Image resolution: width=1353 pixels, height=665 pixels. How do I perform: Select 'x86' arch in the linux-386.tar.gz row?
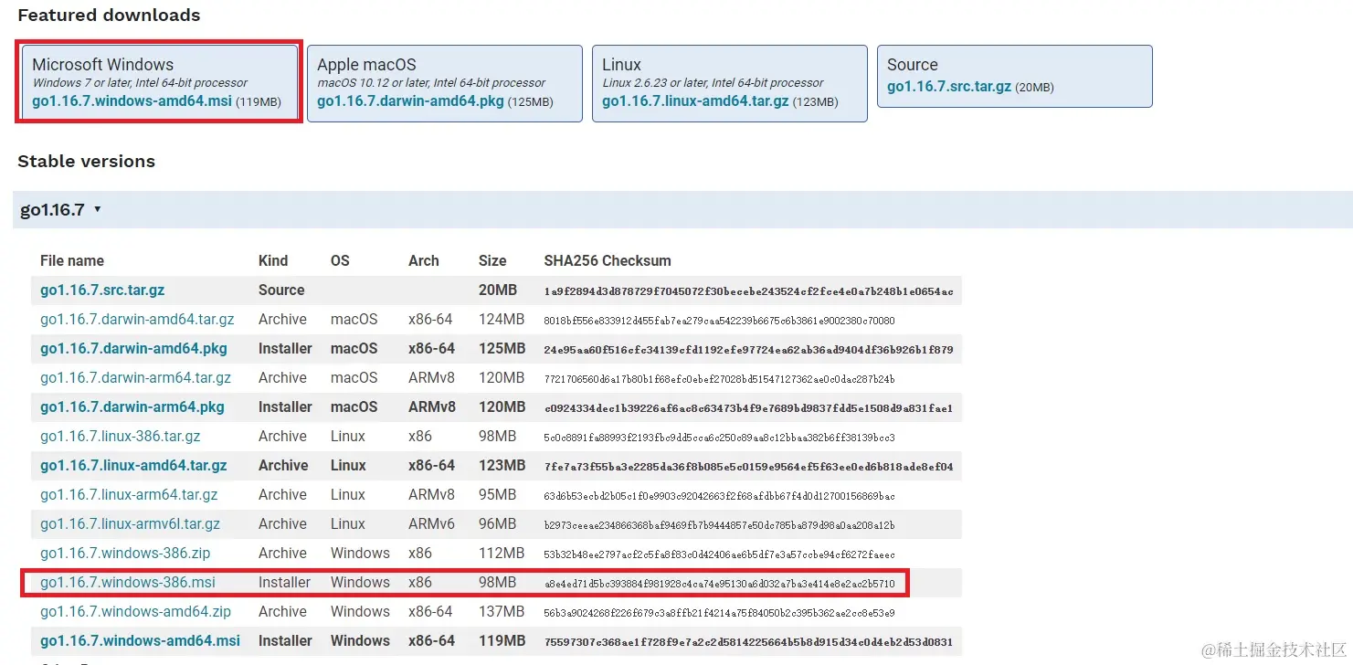(420, 436)
